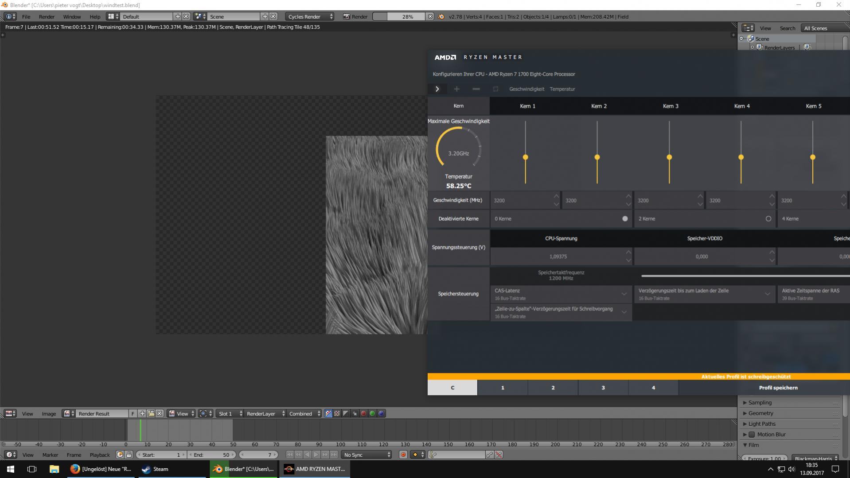
Task: Jump to the timeline start frame
Action: (289, 455)
